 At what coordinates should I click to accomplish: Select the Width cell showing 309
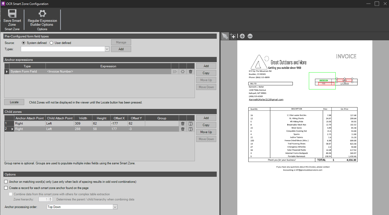pos(83,124)
